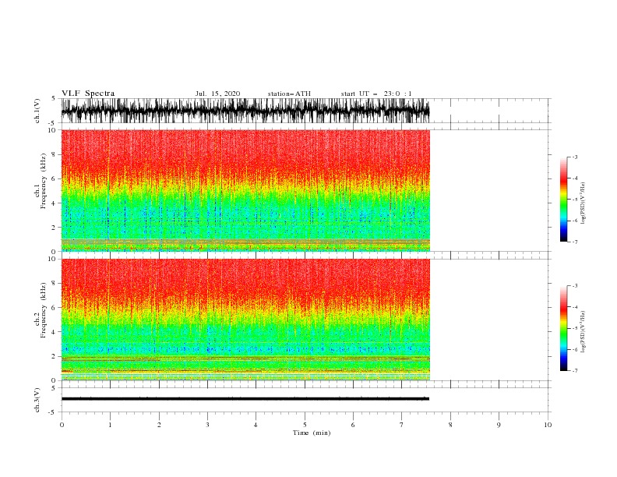Click the "4" tick on ch.1 frequency axis
617x477 pixels.
55,203
